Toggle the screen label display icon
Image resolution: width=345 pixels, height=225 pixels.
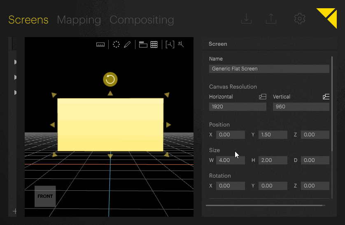143,45
